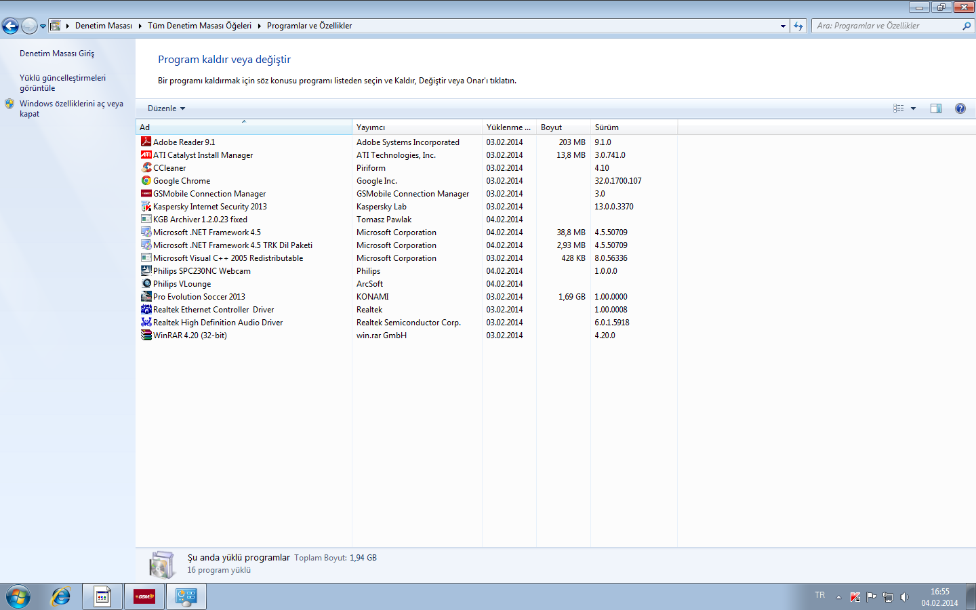Screen dimensions: 976x610
Task: Click the Show desktop button
Action: (971, 596)
